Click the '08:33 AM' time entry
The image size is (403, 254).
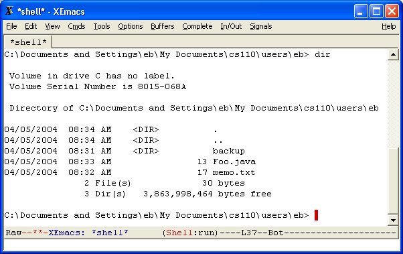[90, 162]
